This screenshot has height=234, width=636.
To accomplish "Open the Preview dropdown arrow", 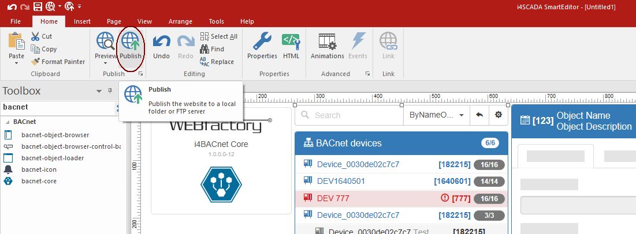I will coord(105,63).
